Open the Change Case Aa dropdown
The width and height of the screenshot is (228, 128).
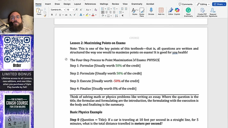click(88, 10)
